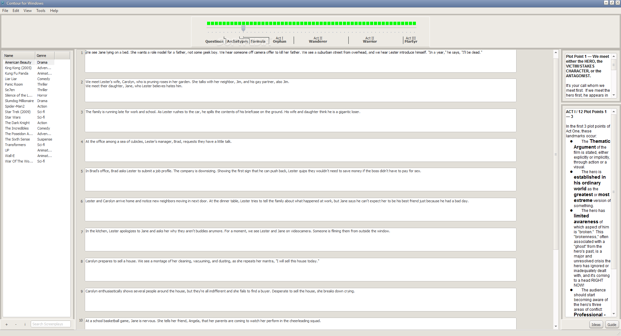
Task: Select Wall-E screenplay
Action: 29,156
